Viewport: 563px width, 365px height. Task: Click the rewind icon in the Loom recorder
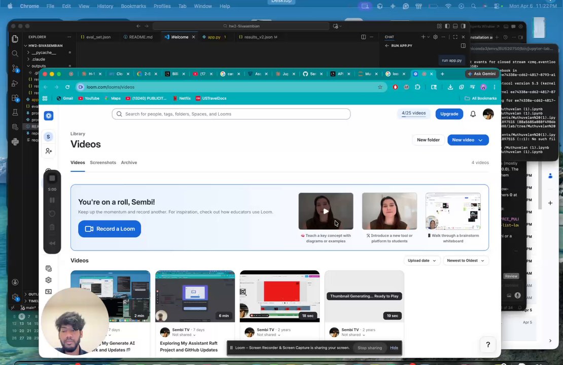tap(52, 243)
